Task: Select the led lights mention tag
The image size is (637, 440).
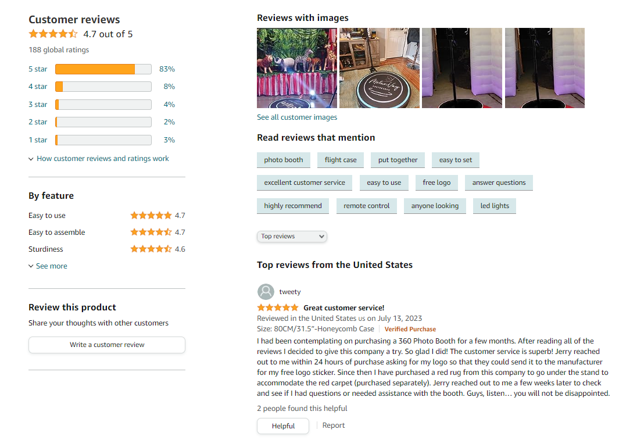Action: (x=495, y=206)
